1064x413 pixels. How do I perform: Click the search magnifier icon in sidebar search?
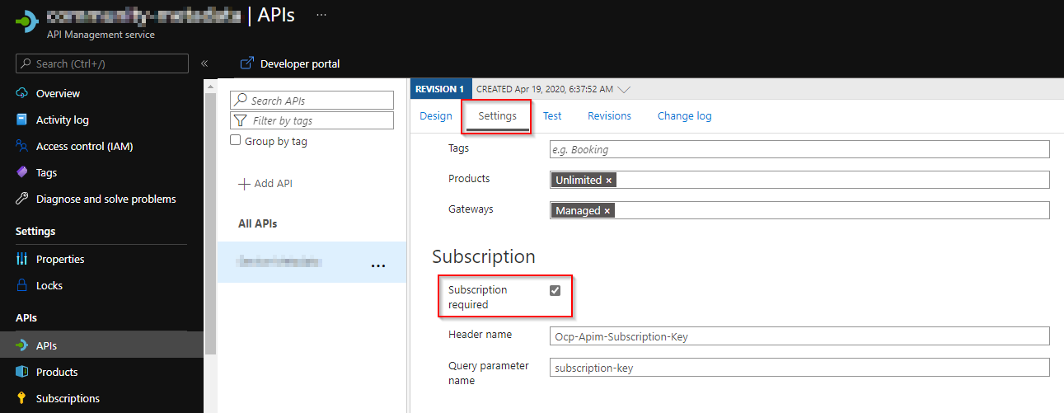(26, 63)
